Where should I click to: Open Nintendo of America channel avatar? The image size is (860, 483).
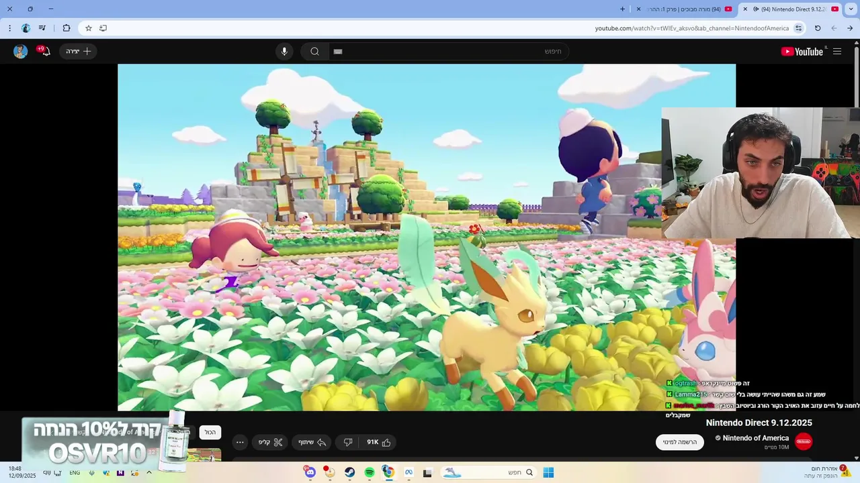[804, 441]
